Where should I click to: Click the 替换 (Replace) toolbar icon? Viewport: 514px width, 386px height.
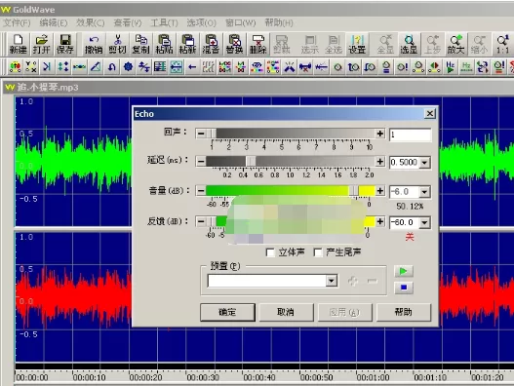pyautogui.click(x=234, y=44)
